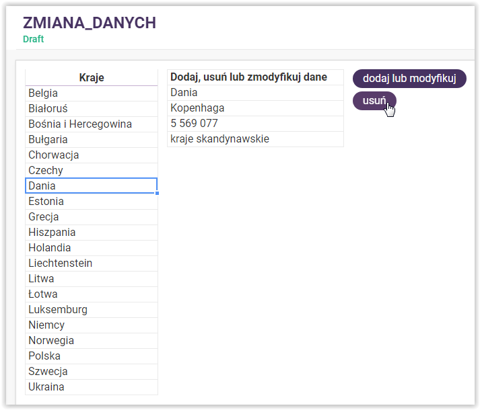The image size is (480, 410).
Task: Select Białoruś from the country list
Action: pyautogui.click(x=91, y=109)
